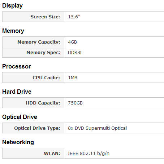Click the 15.6" screen size value
This screenshot has height=164, width=164.
point(74,17)
